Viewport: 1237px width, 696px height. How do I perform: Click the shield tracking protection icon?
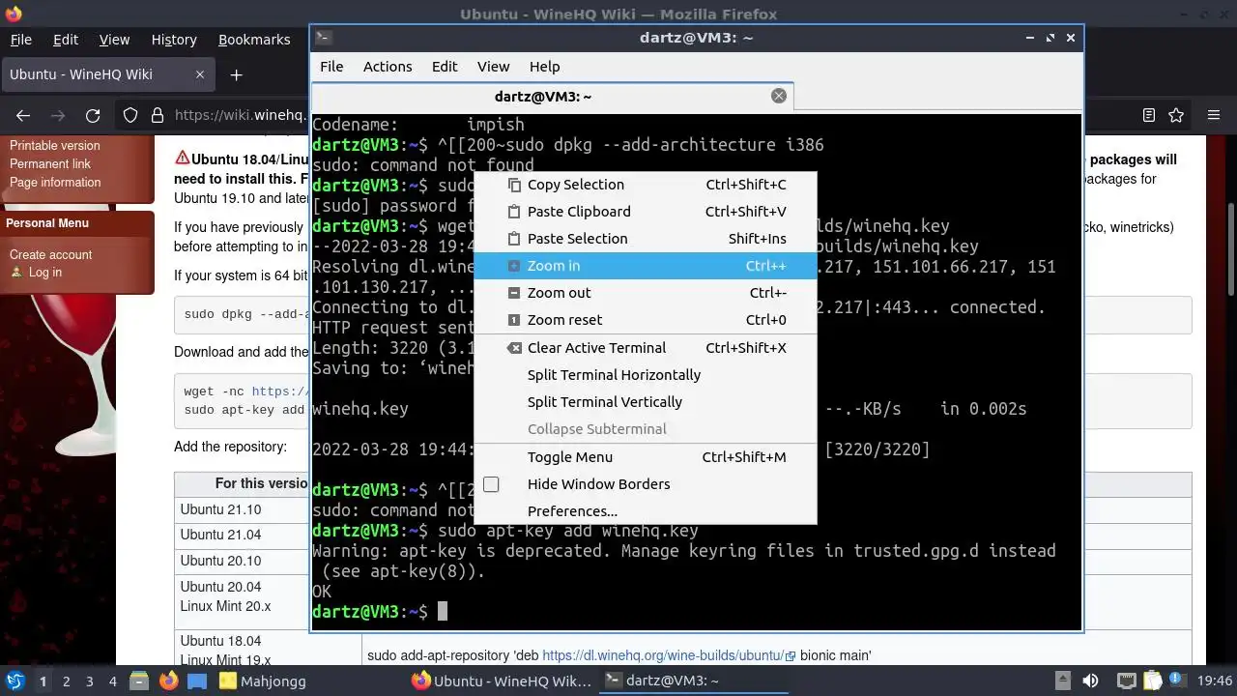130,116
